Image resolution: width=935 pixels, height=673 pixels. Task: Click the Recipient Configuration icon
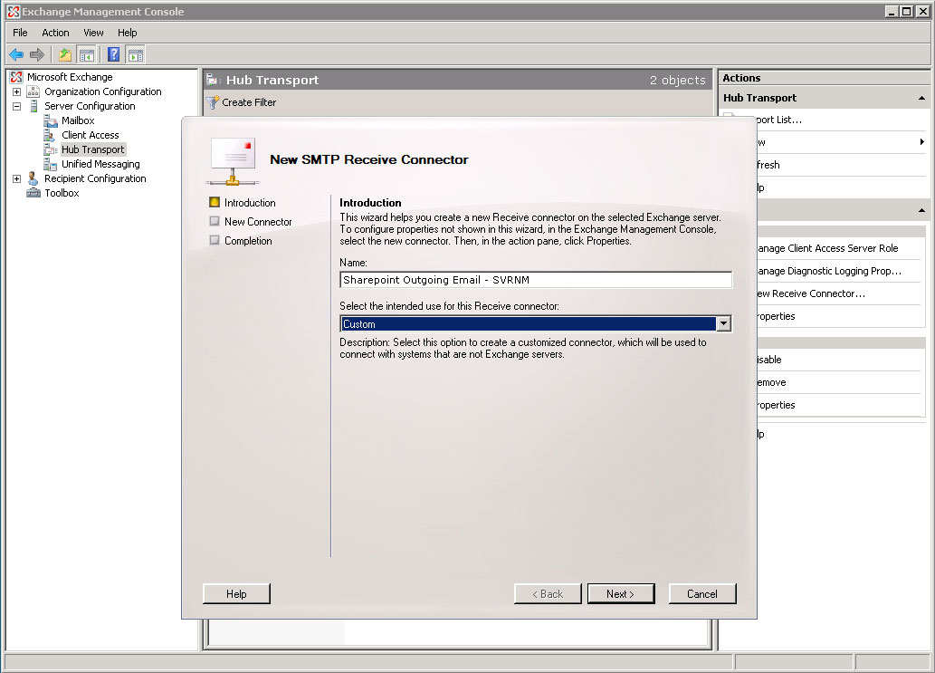click(x=33, y=178)
